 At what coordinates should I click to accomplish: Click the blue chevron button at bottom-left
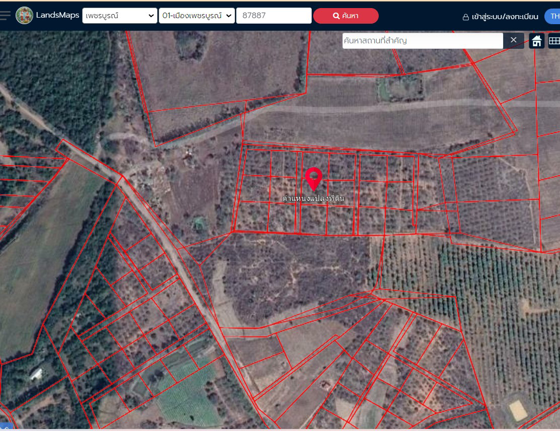[x=5, y=427]
